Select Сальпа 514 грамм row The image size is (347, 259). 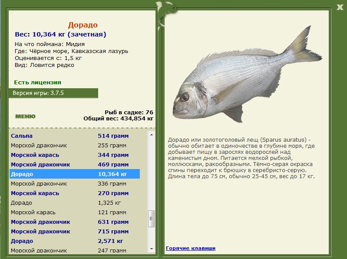tap(75, 136)
